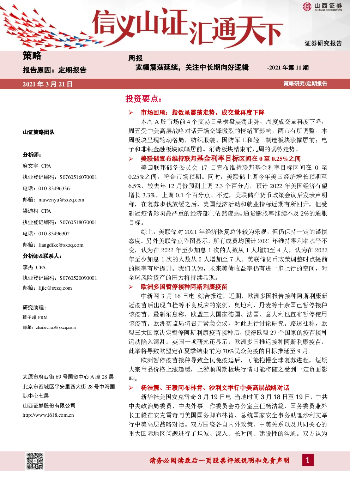Click the red page number 1 box
This screenshot has height=495, width=350.
click(x=308, y=460)
